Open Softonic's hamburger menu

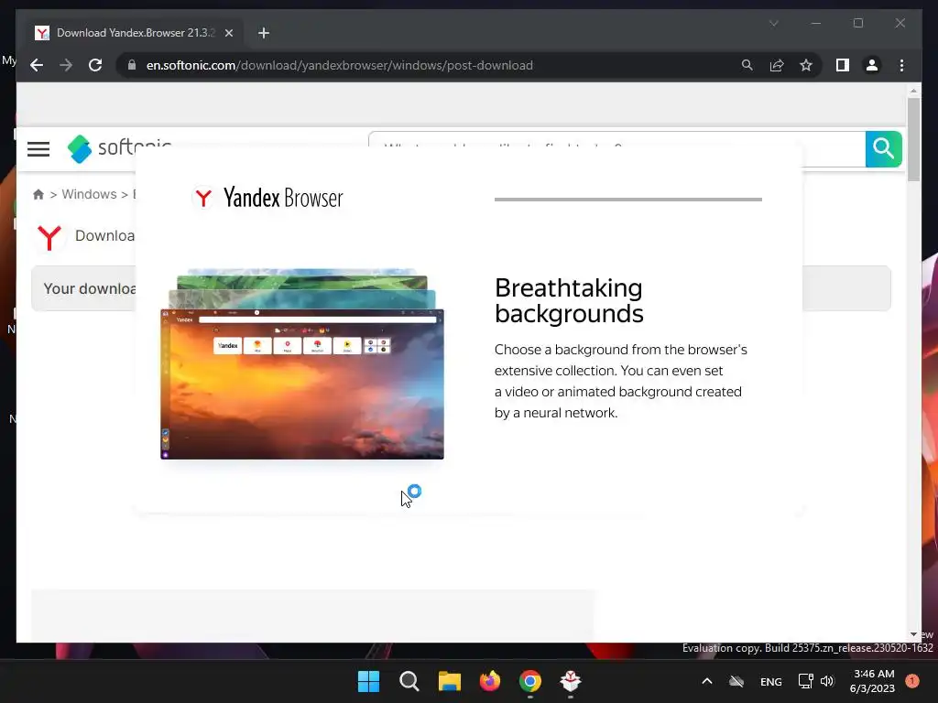[38, 149]
